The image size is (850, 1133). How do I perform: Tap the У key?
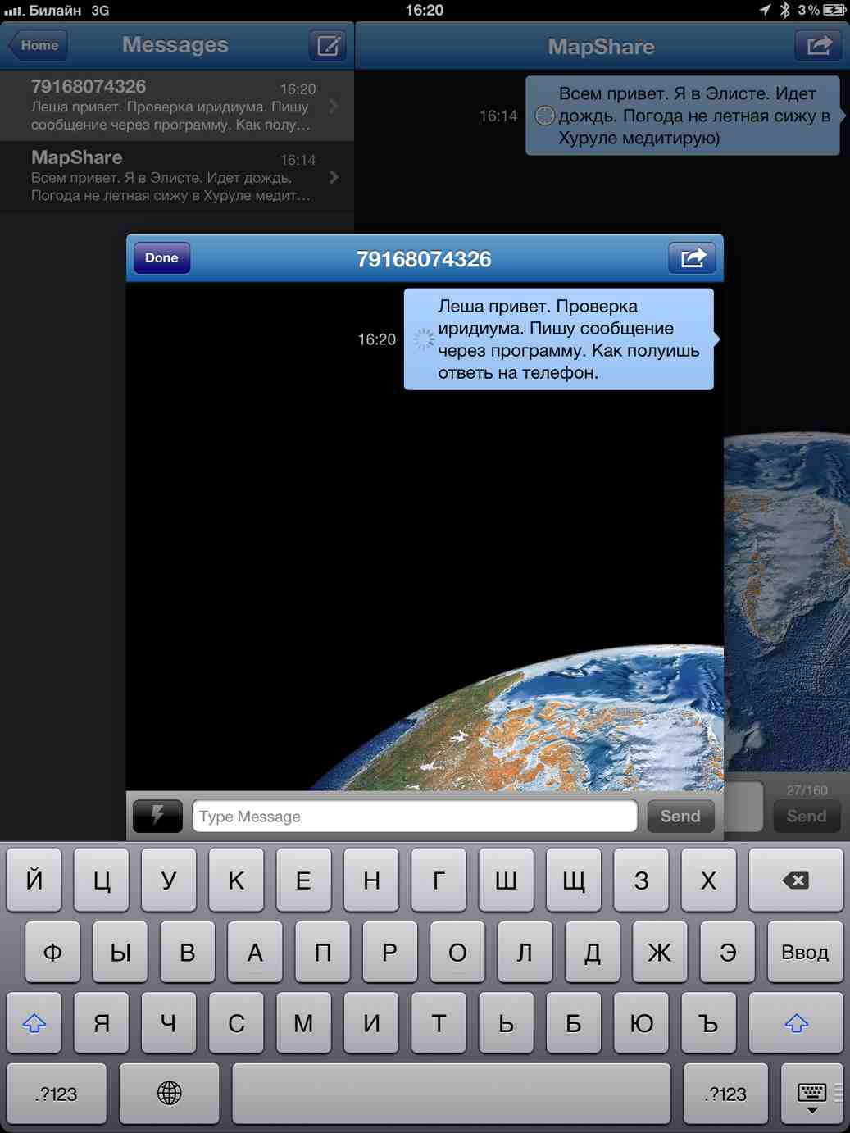pos(169,880)
